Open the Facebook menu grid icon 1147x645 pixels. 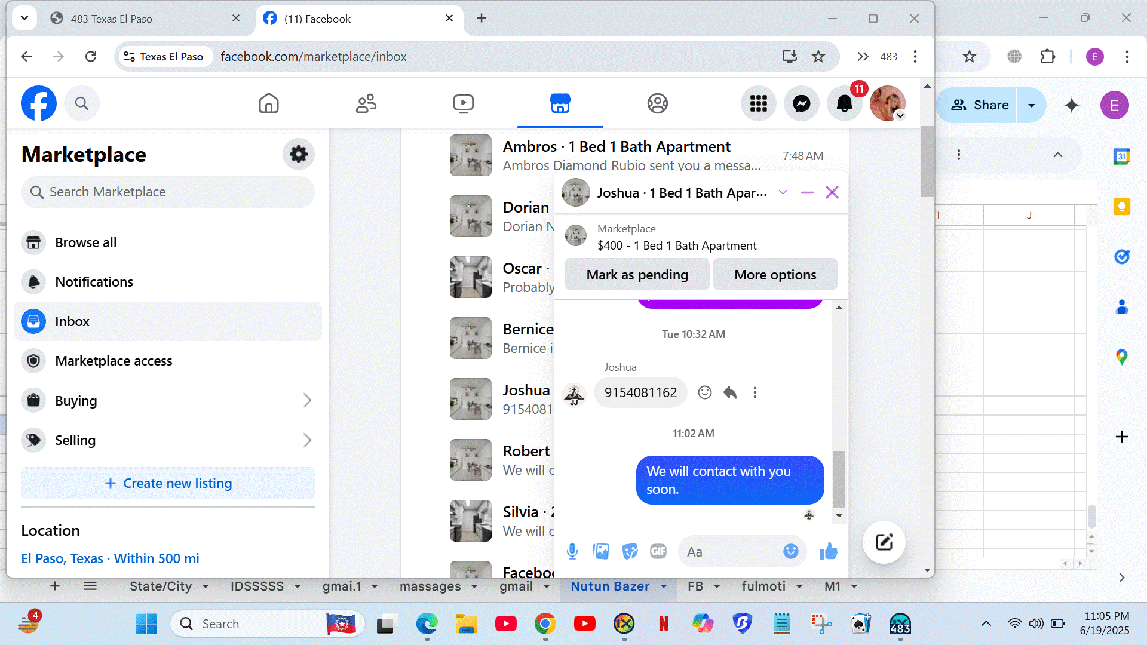pyautogui.click(x=758, y=104)
